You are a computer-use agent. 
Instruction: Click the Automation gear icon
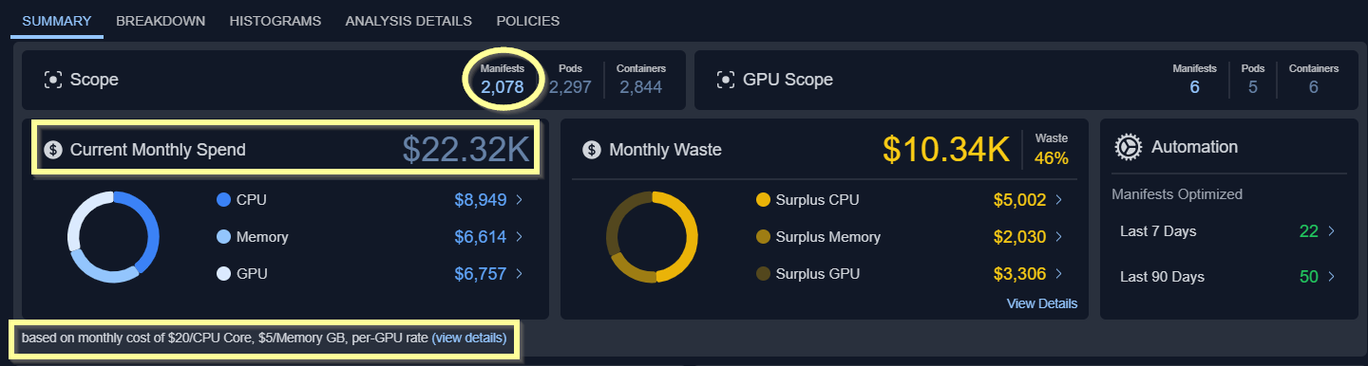[x=1128, y=147]
